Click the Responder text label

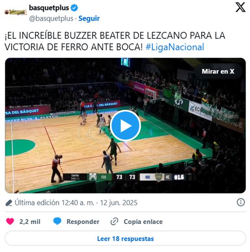83,222
